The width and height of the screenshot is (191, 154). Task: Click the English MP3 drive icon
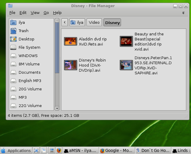click(x=13, y=81)
